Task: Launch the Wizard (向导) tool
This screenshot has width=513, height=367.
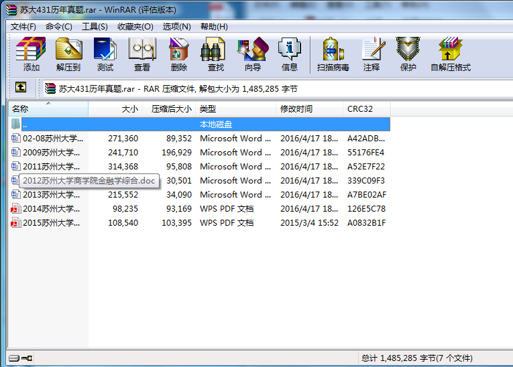Action: (253, 49)
